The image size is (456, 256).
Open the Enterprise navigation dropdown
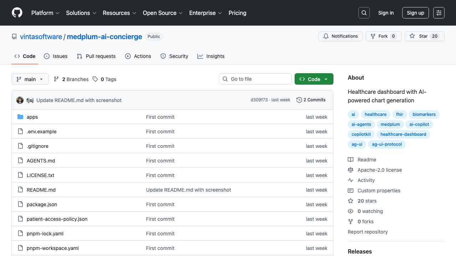(x=205, y=13)
